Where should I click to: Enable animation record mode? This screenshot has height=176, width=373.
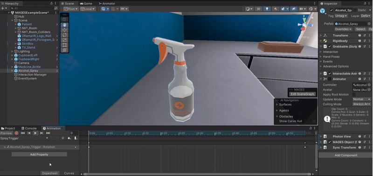point(16,133)
